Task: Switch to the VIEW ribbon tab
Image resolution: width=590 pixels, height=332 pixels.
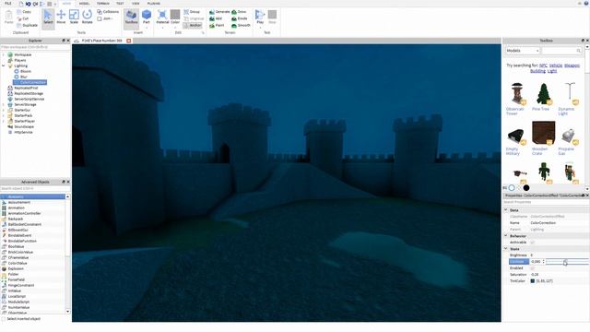Action: [x=136, y=4]
